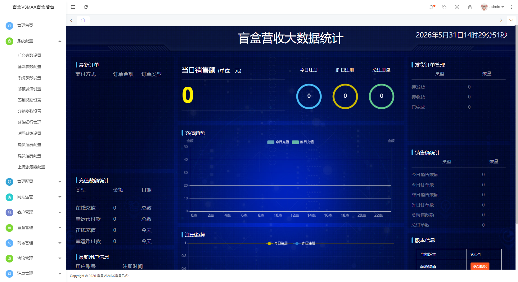Click the 总订单数 row label
518x282 pixels.
pyautogui.click(x=420, y=225)
